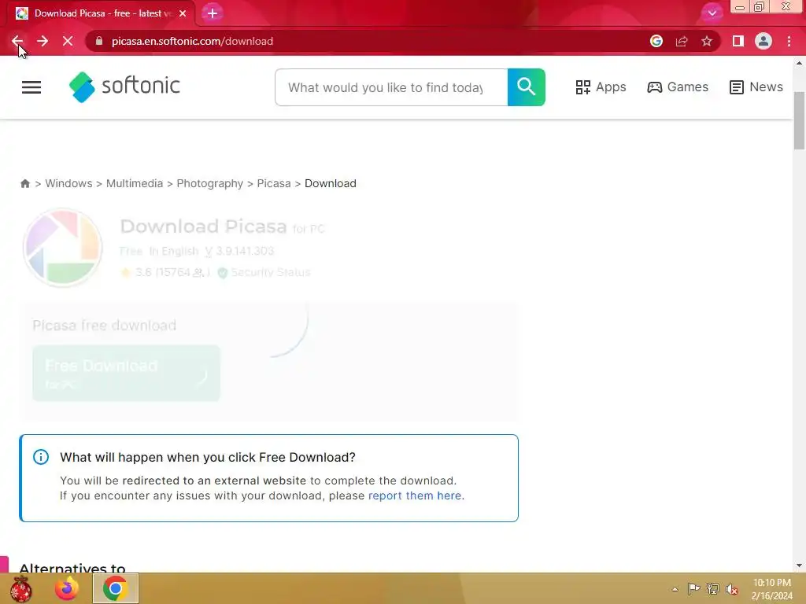Open Chrome three-dot menu
Screen dimensions: 806x604
789,41
